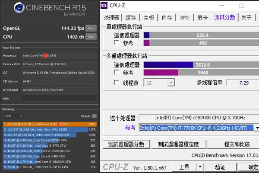Click the CB Version 64 Bit field
The width and height of the screenshot is (259, 173).
[x=59, y=81]
